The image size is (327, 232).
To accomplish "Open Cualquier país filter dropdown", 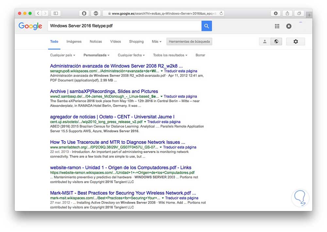I will click(x=62, y=55).
